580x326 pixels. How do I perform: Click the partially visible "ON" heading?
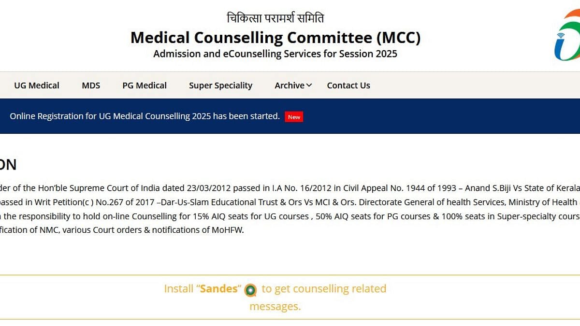[x=8, y=165]
